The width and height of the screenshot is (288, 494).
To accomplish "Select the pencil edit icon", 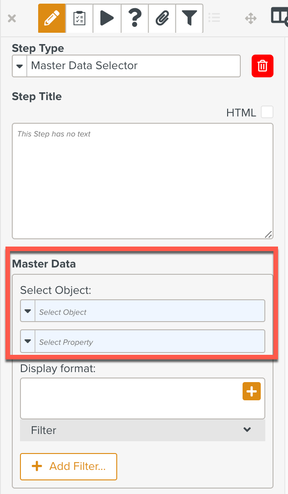I will click(x=52, y=19).
